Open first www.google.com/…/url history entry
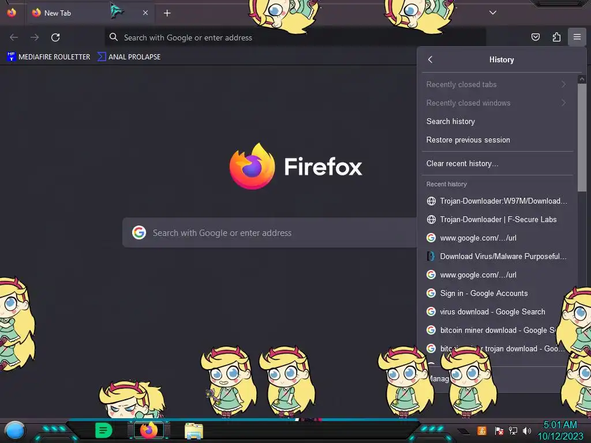 tap(497, 238)
